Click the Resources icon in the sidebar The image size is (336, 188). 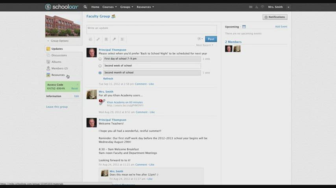pyautogui.click(x=48, y=75)
